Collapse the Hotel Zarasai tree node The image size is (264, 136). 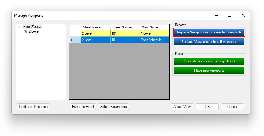[x=20, y=27]
